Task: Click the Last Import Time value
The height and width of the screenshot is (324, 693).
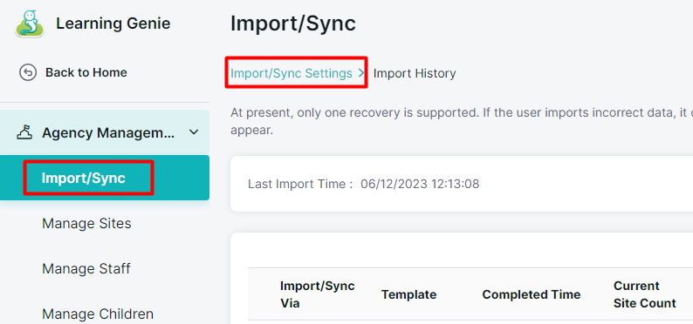Action: coord(420,184)
